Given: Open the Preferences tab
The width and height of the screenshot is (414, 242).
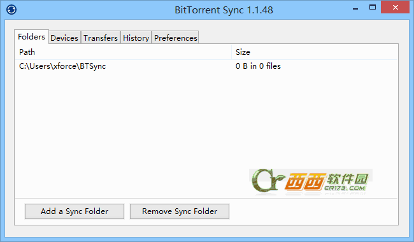Looking at the screenshot, I should pyautogui.click(x=176, y=38).
